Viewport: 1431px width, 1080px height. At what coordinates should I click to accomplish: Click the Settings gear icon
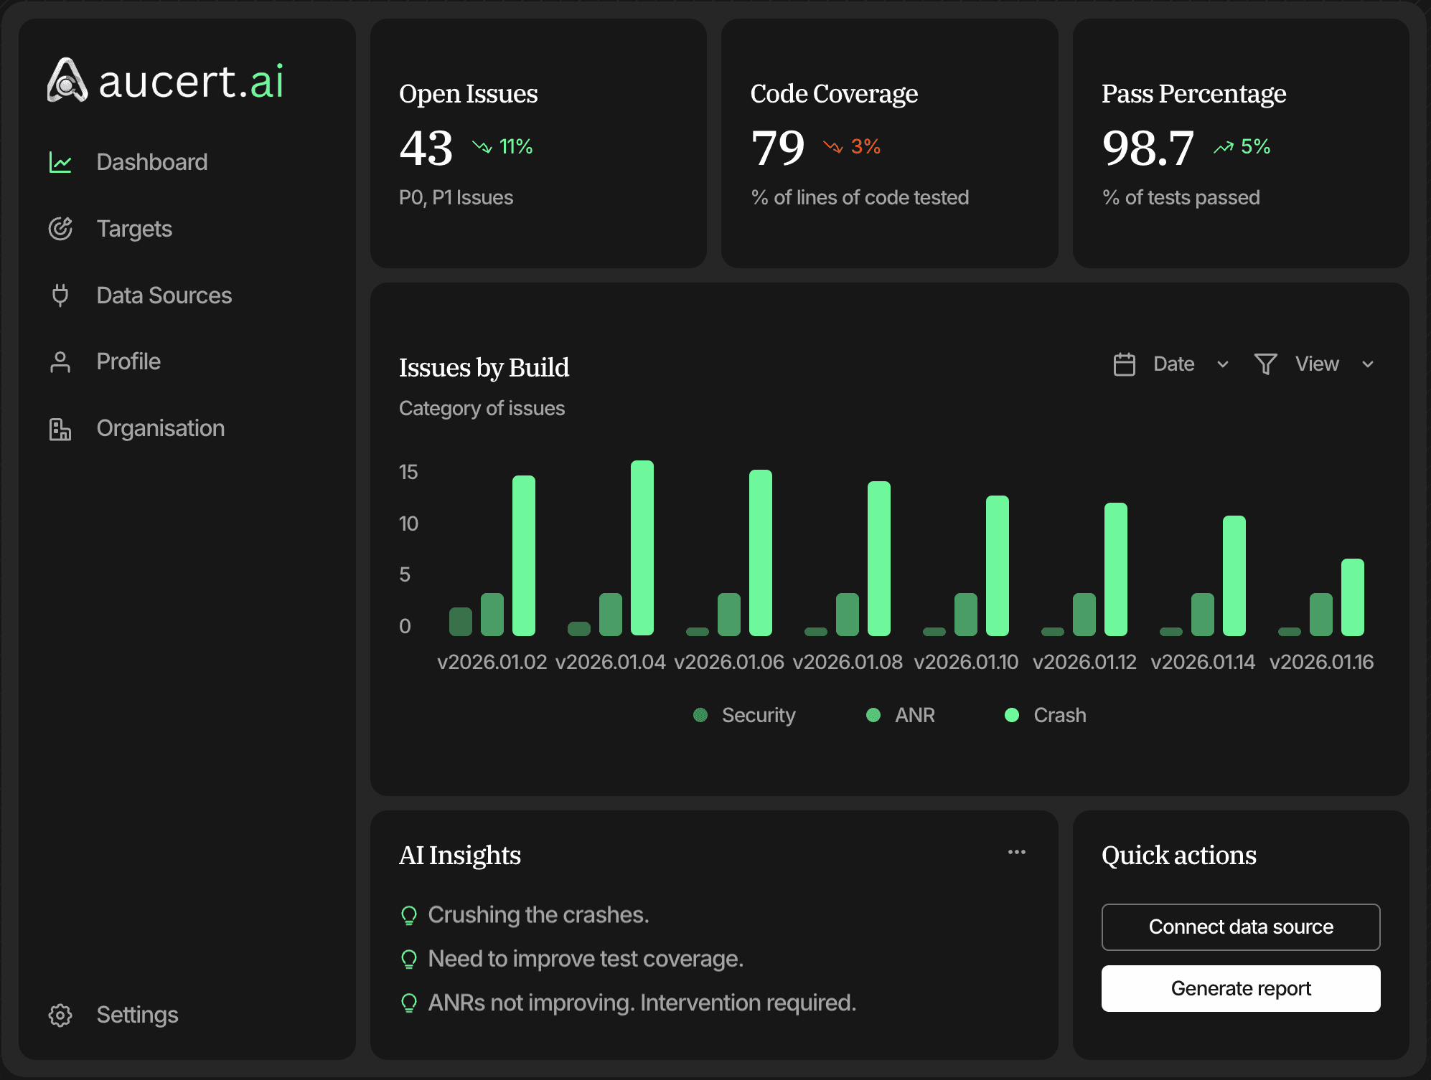point(60,1015)
